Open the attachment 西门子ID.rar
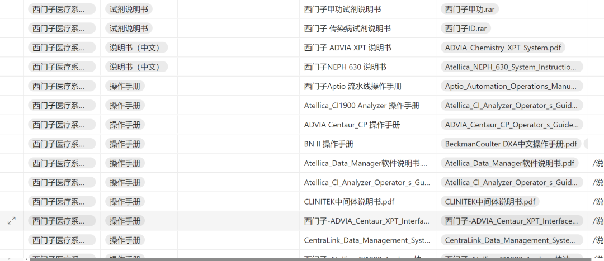604x261 pixels. (x=466, y=29)
